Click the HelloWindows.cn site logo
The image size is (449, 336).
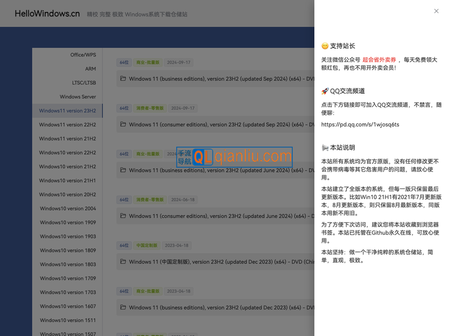47,13
